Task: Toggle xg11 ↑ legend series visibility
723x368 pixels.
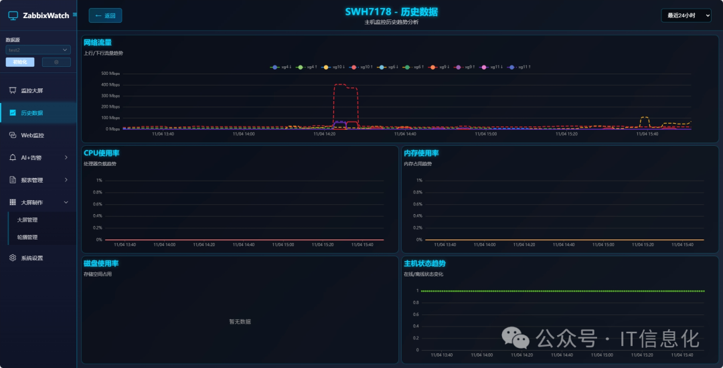Action: pos(519,67)
